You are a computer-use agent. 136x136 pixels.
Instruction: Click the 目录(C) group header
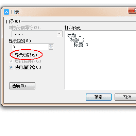(13, 21)
